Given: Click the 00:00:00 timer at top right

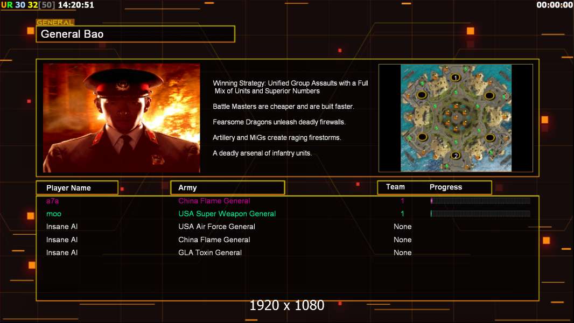Looking at the screenshot, I should [555, 5].
